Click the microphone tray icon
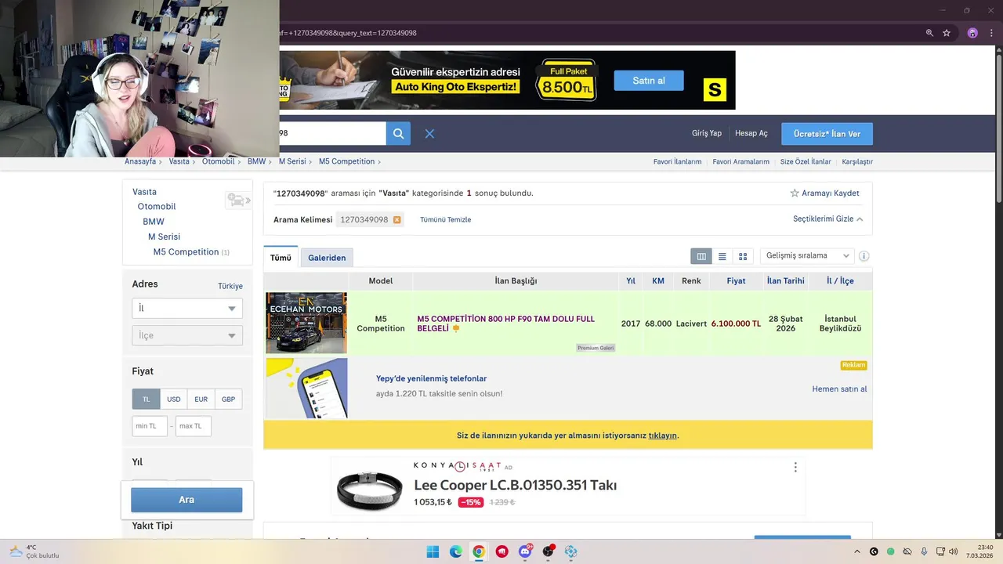The image size is (1003, 564). [x=925, y=551]
